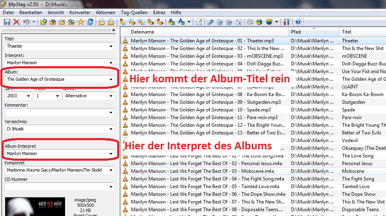This screenshot has height=216, width=386.
Task: Expand the Track number dropdown
Action: point(57,96)
